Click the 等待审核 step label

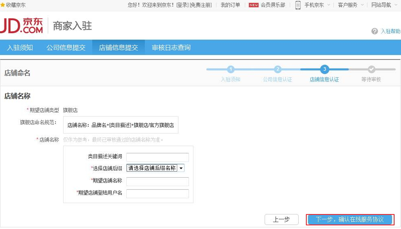click(x=371, y=79)
